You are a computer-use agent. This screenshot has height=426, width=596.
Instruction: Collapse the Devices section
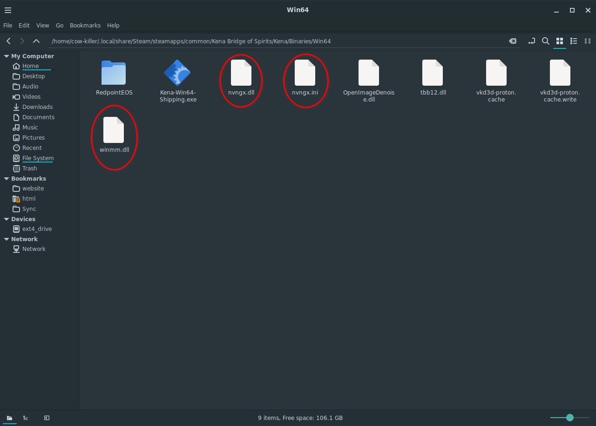(x=7, y=219)
